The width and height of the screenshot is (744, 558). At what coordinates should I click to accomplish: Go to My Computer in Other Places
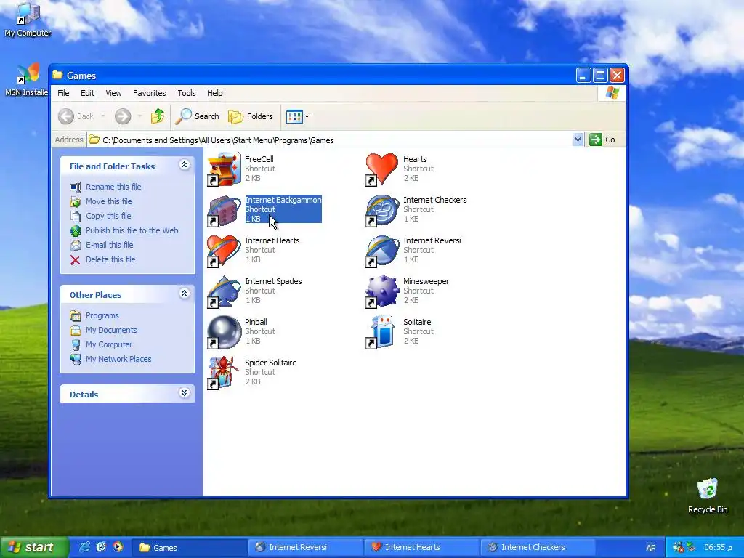[109, 344]
